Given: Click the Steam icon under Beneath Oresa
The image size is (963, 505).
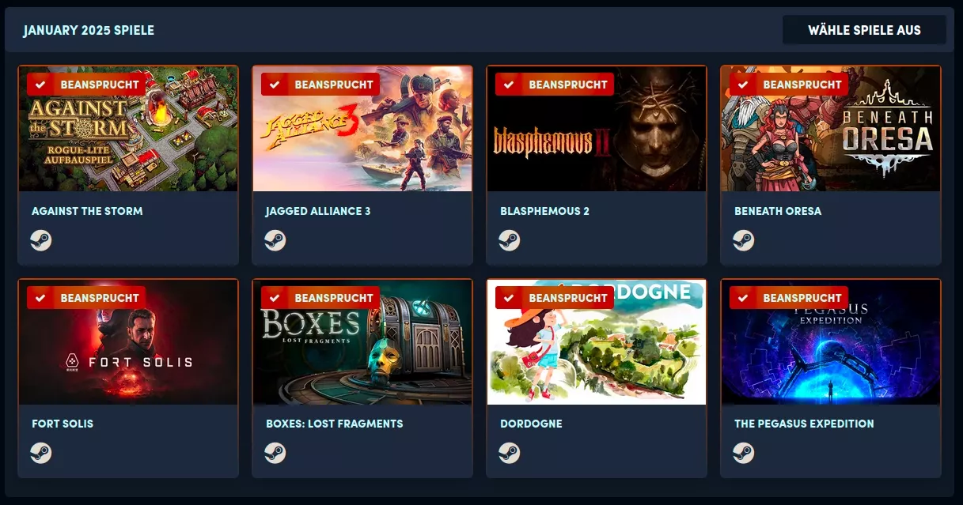Looking at the screenshot, I should click(744, 240).
